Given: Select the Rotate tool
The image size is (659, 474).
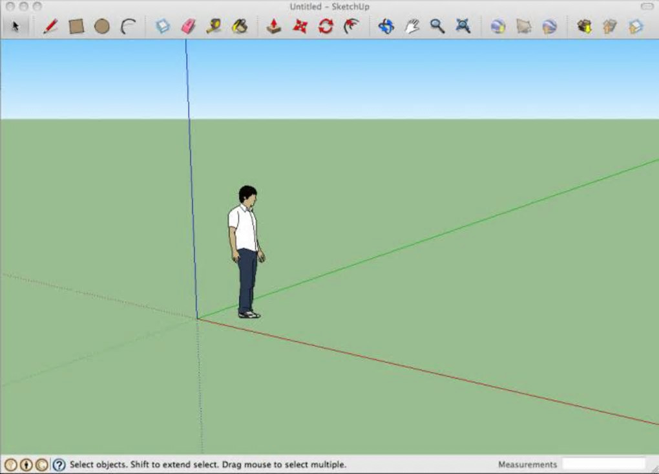Looking at the screenshot, I should 326,27.
